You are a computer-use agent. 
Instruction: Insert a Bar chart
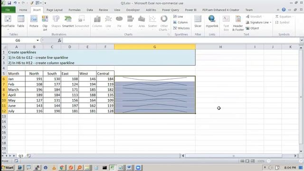(x=130, y=23)
